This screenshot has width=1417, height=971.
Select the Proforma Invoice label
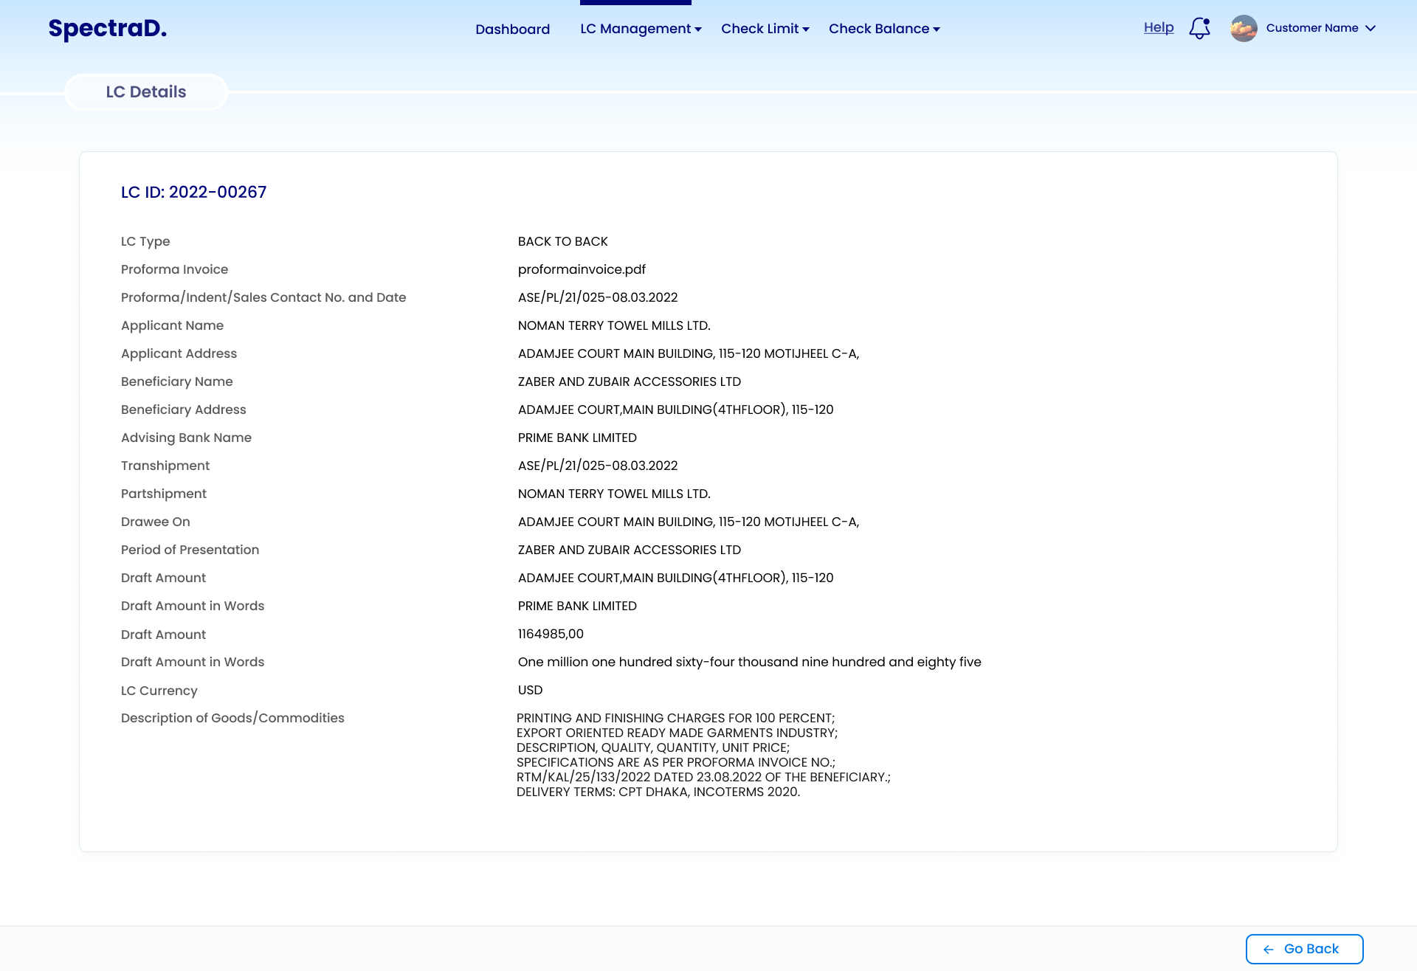tap(174, 269)
